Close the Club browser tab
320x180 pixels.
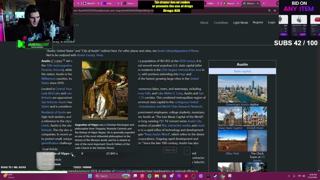[x=118, y=3]
